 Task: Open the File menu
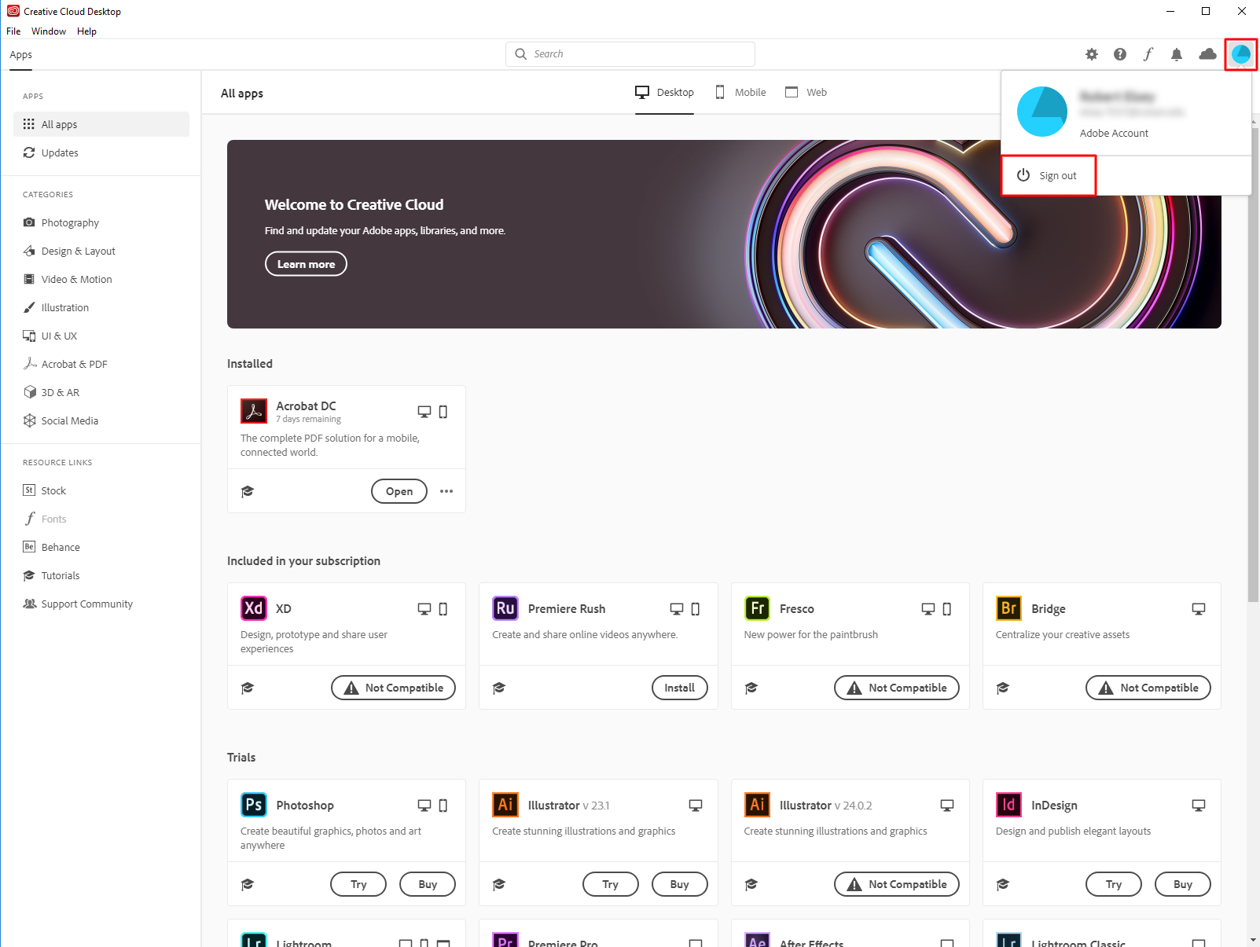tap(13, 31)
